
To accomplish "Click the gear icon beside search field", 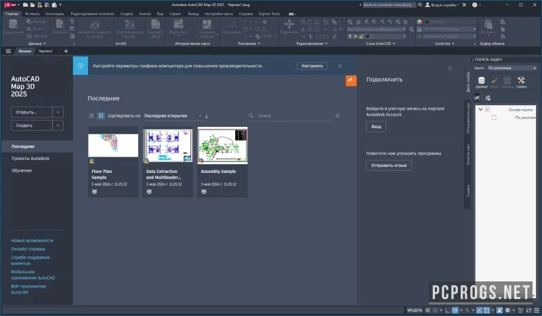I will (337, 115).
